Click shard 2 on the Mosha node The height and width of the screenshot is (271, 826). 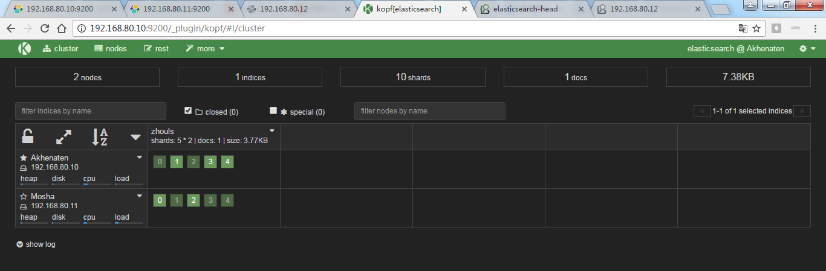pyautogui.click(x=193, y=200)
